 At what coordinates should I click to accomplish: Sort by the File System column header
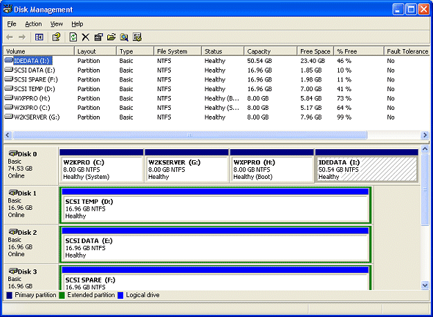pyautogui.click(x=178, y=51)
